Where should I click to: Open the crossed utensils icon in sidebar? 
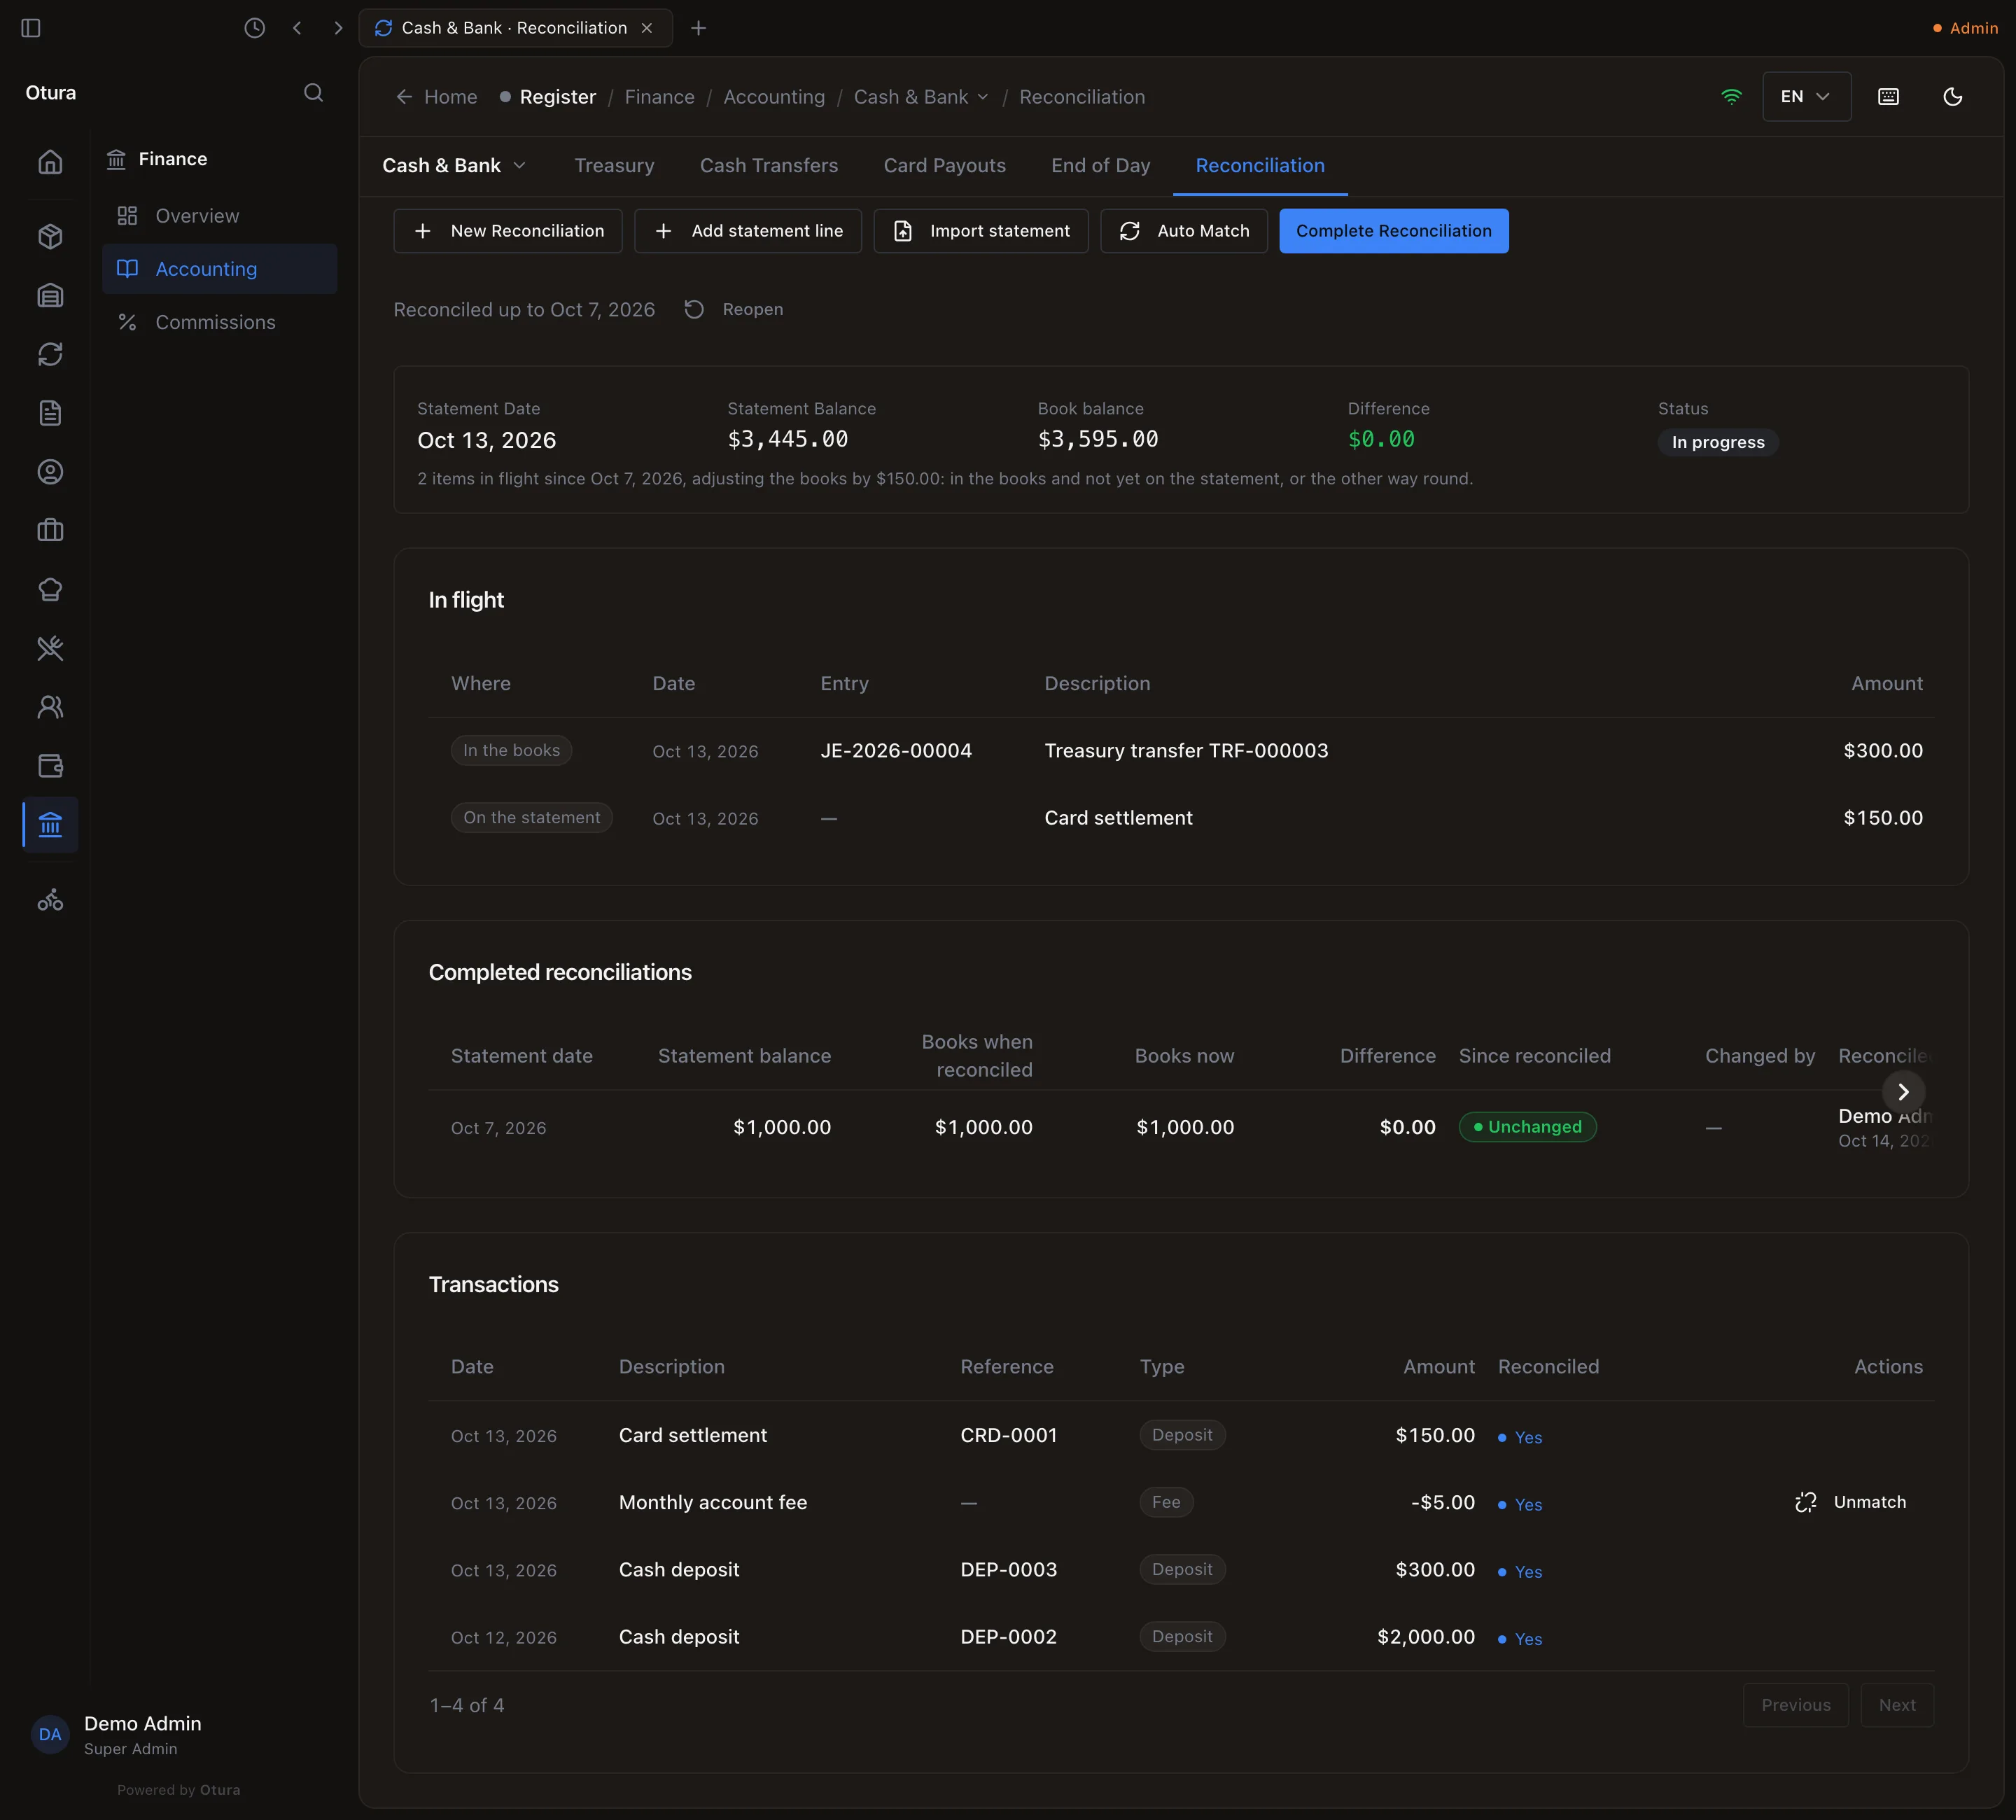(x=50, y=649)
